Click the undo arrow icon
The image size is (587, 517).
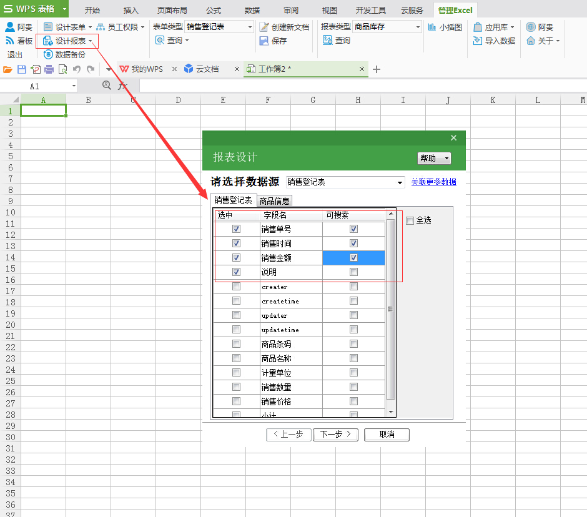77,69
